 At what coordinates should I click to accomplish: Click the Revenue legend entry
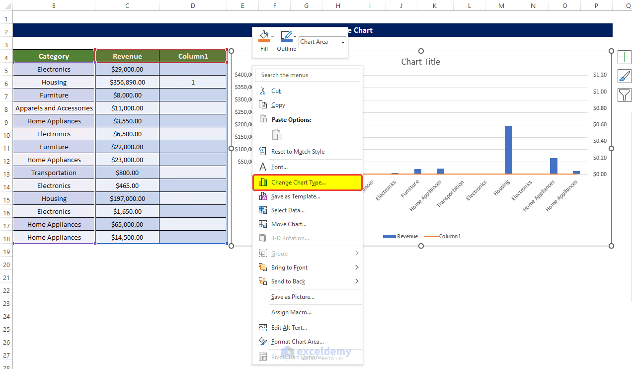(x=401, y=236)
